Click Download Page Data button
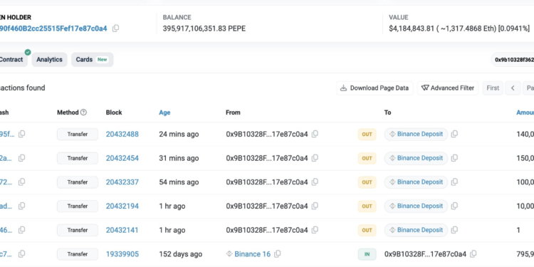This screenshot has height=267, width=534. [x=375, y=88]
